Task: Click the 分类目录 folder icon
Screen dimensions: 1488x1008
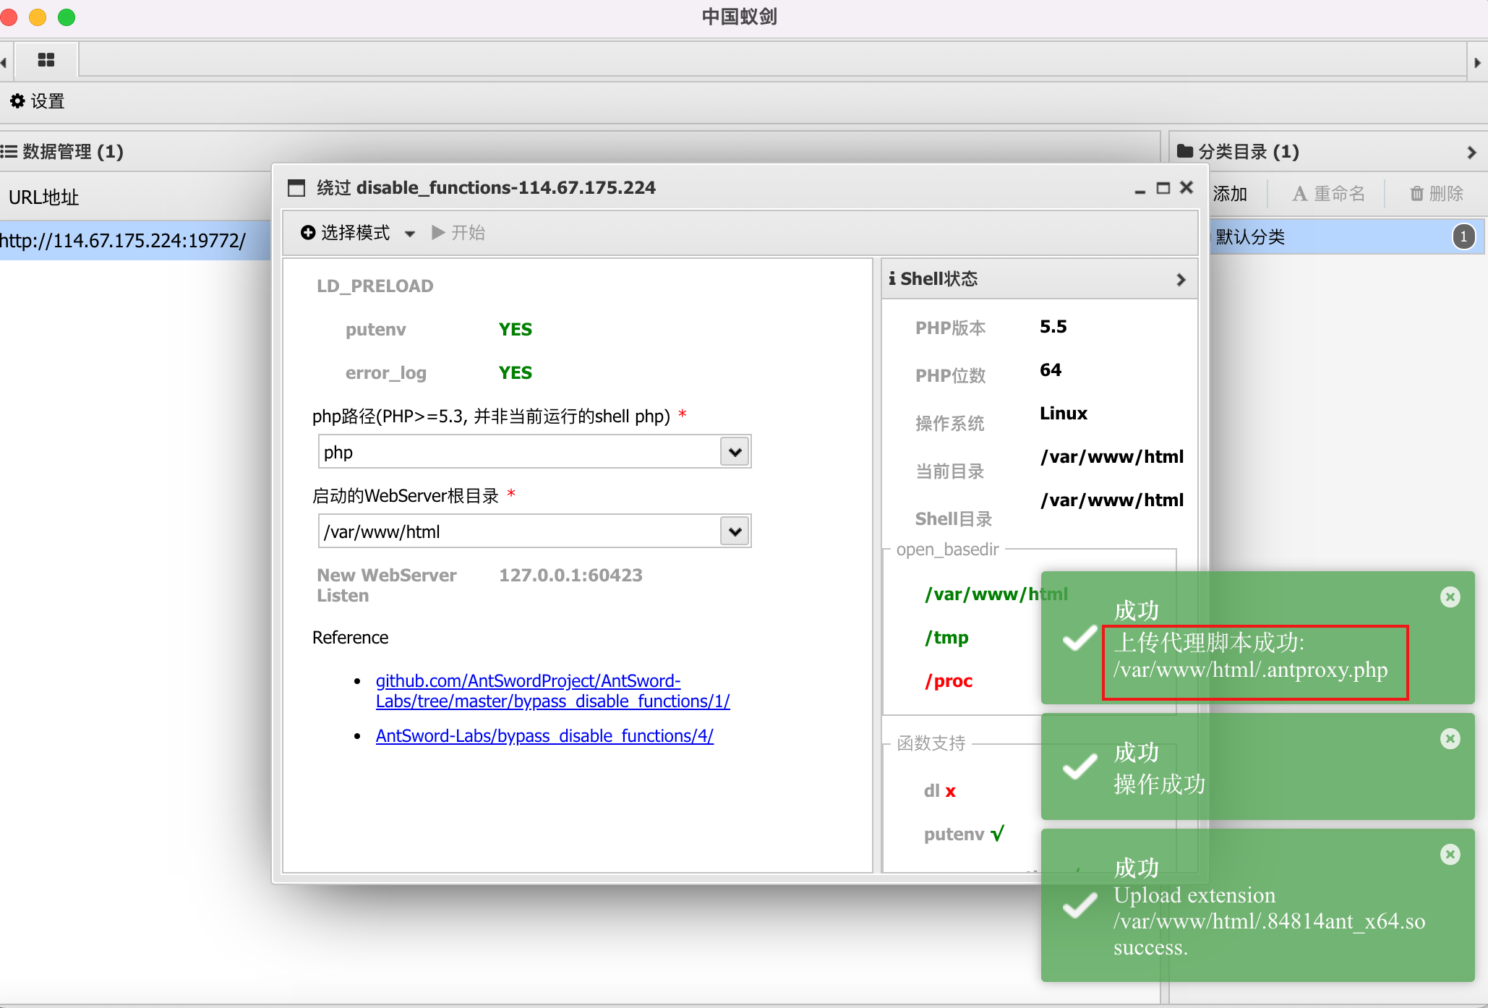Action: (1185, 151)
